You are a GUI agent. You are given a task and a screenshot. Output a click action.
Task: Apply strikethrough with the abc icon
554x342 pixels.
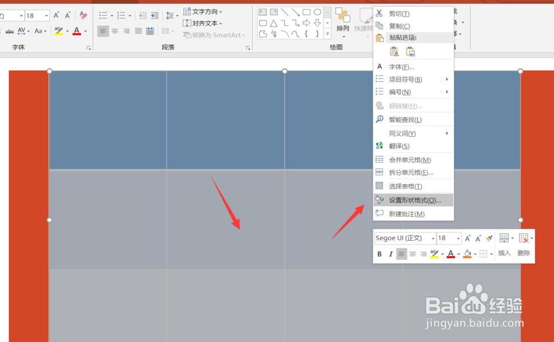point(9,32)
